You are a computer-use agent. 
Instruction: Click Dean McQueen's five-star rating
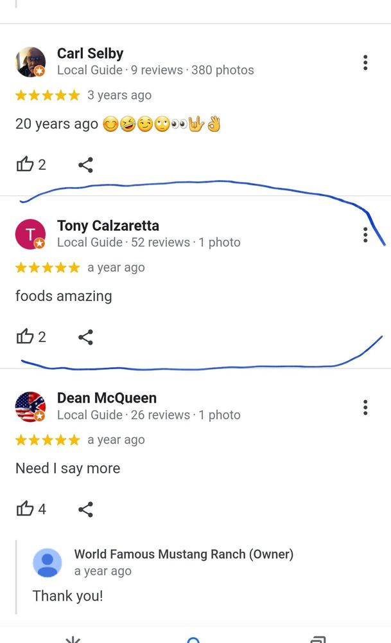pyautogui.click(x=48, y=440)
